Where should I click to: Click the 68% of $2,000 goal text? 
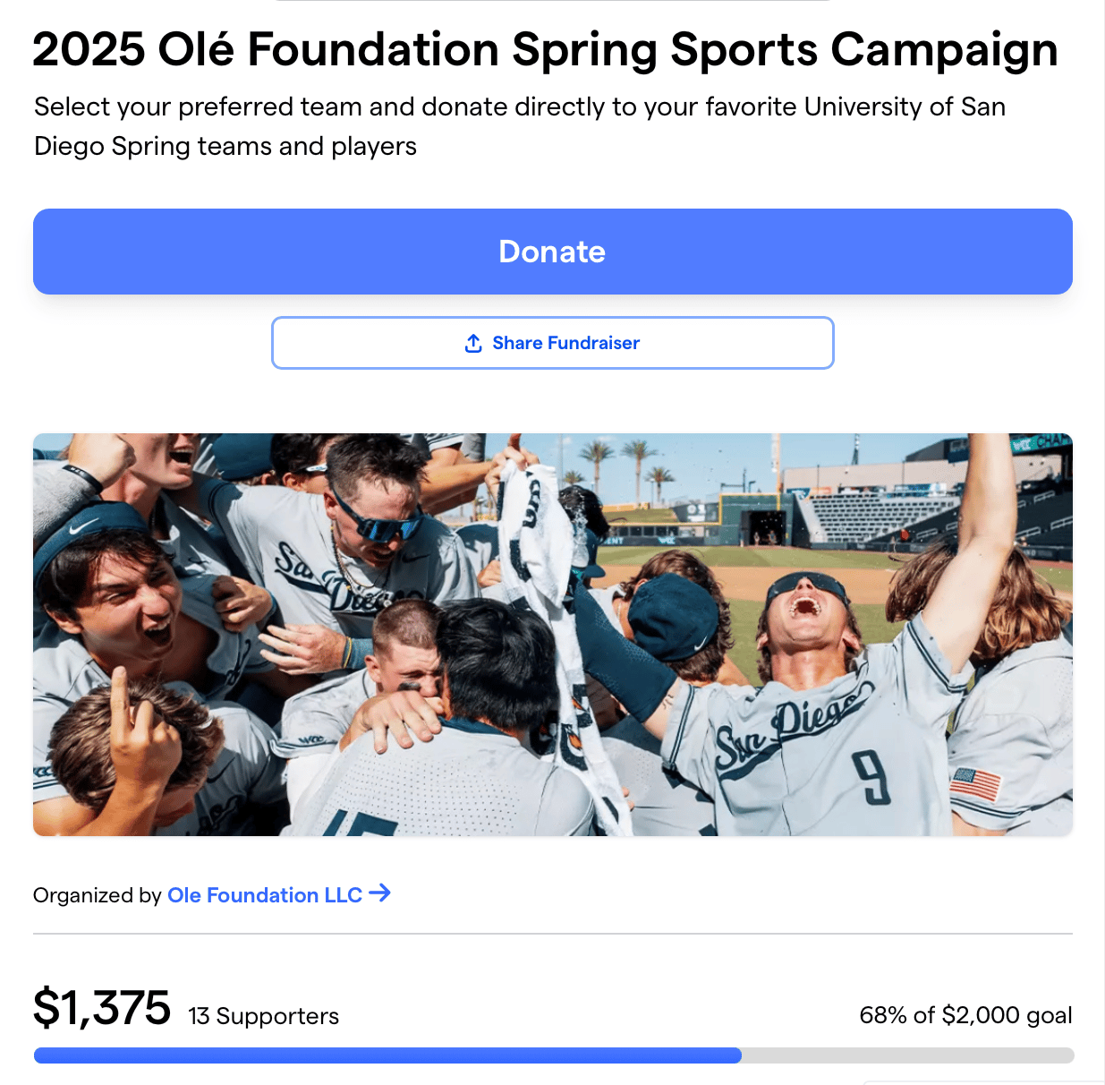tap(965, 1015)
